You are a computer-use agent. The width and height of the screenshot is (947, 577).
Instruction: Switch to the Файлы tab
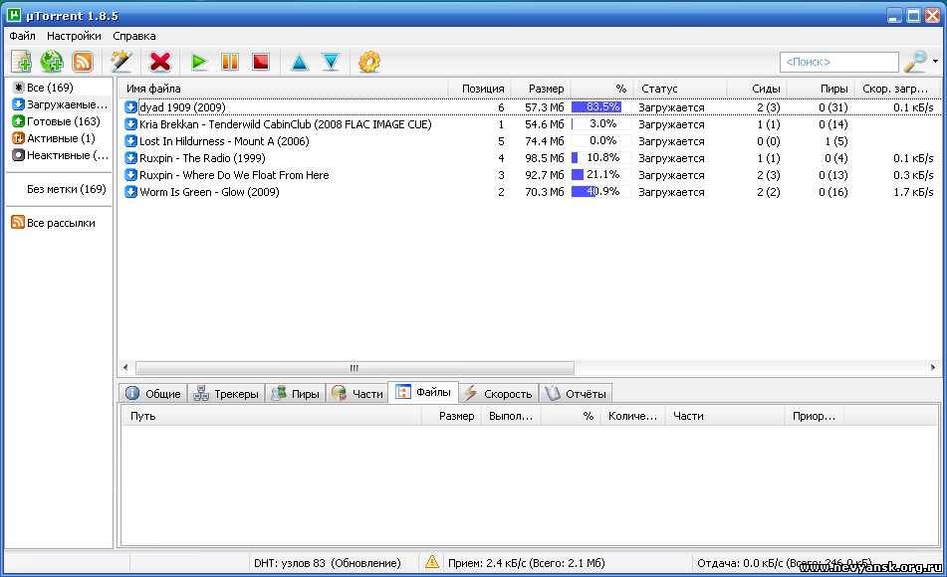(423, 392)
